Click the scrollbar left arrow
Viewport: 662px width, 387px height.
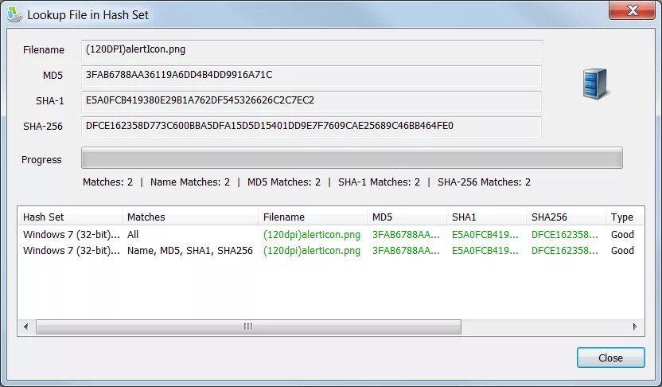(x=26, y=326)
